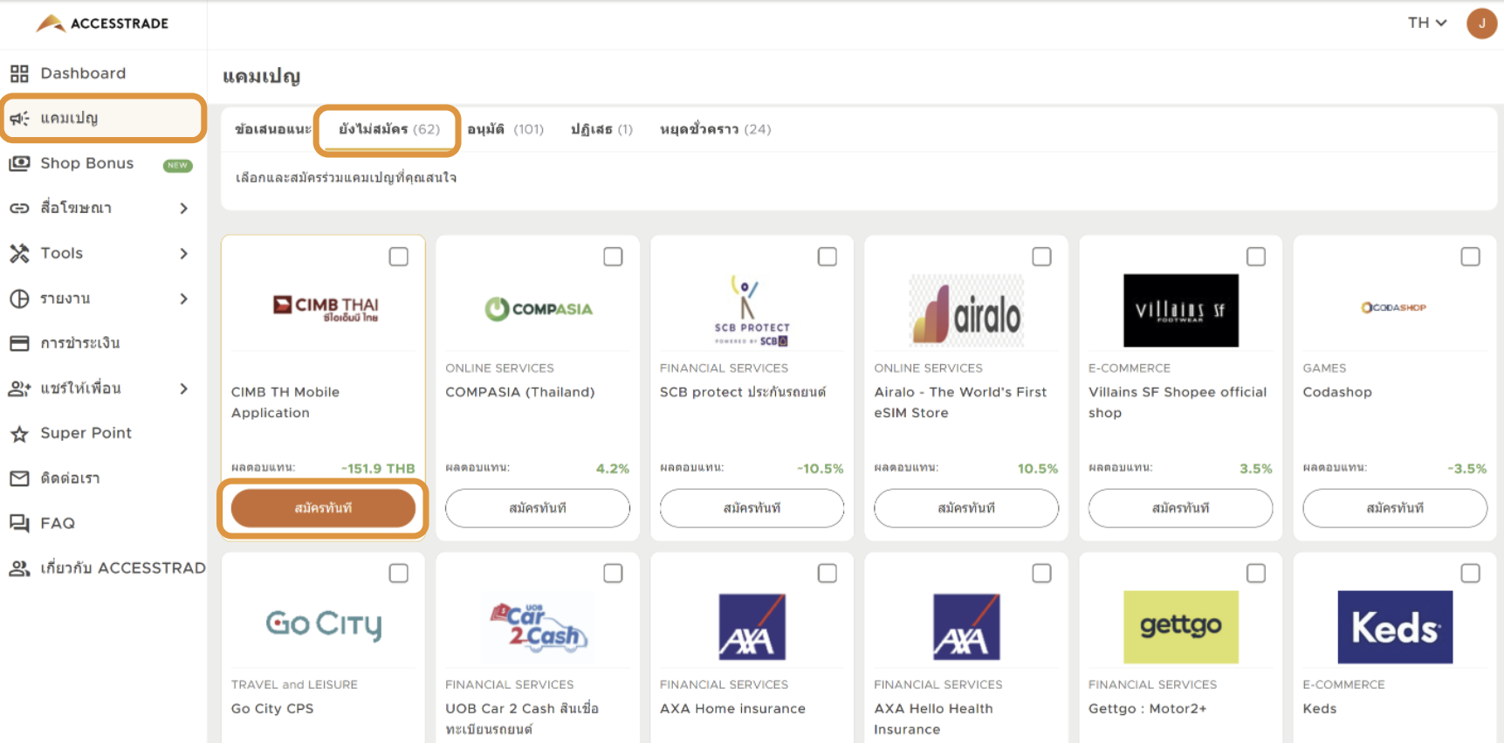
Task: Open the CIMB THAI campaign logo
Action: [x=324, y=309]
